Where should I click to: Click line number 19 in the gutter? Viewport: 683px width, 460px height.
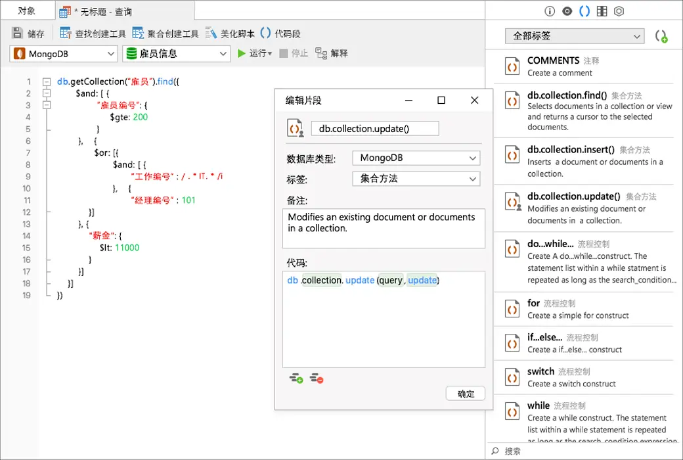click(26, 295)
